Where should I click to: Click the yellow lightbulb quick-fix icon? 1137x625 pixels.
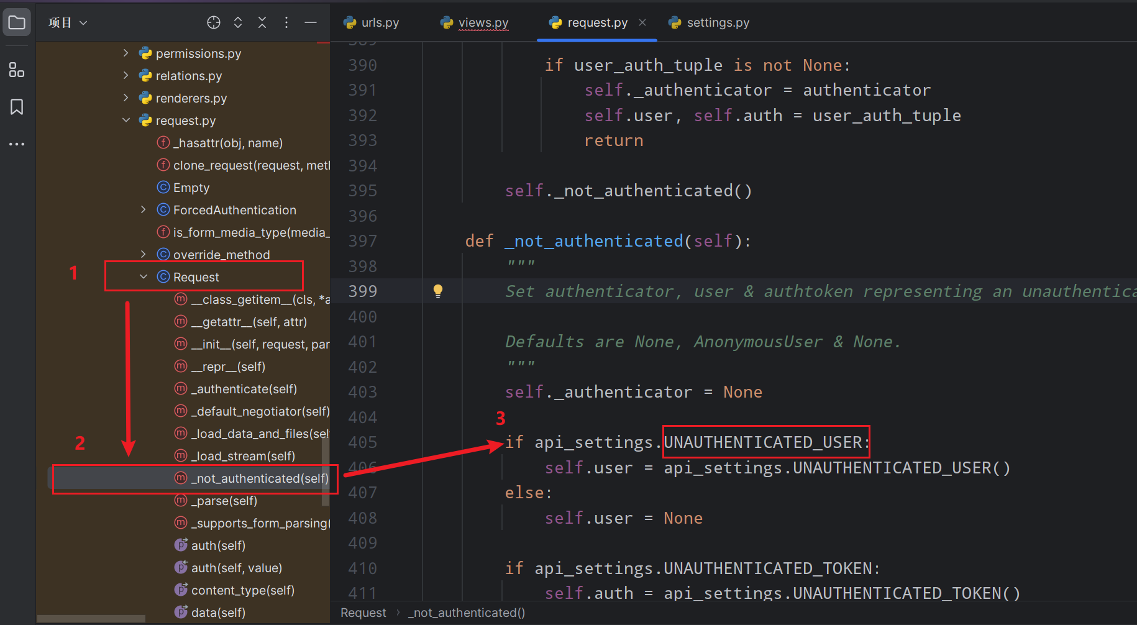(x=438, y=291)
